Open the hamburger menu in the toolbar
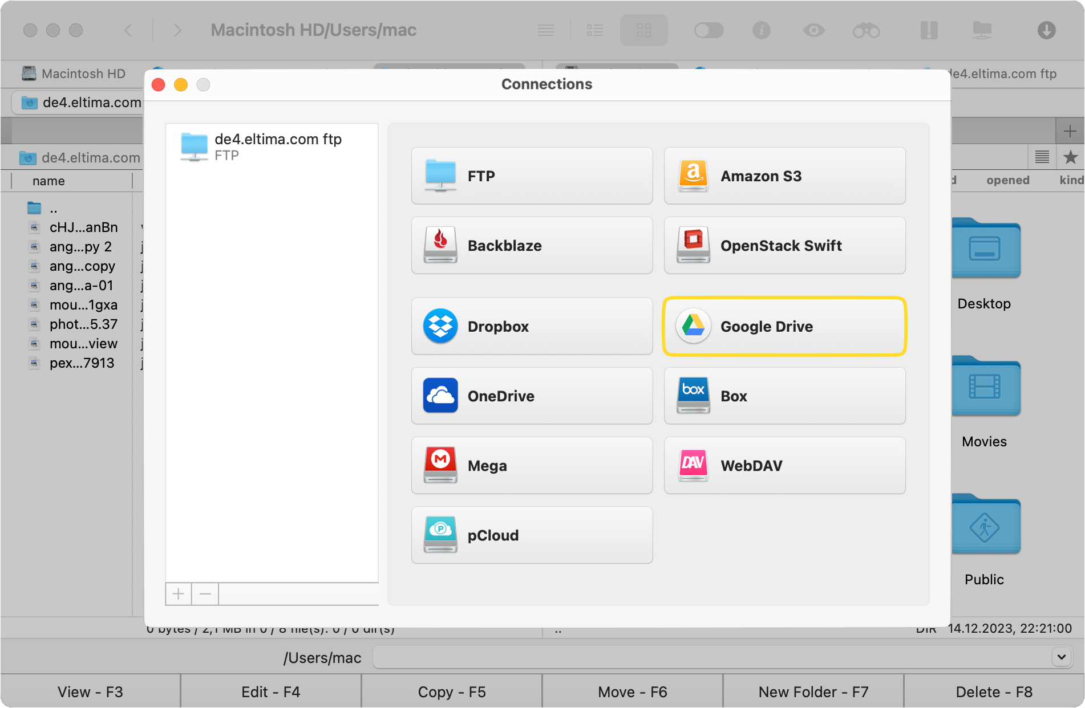 tap(546, 30)
